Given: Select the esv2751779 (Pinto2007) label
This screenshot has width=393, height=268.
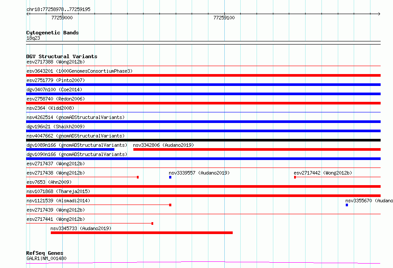Looking at the screenshot, I should (x=56, y=80).
